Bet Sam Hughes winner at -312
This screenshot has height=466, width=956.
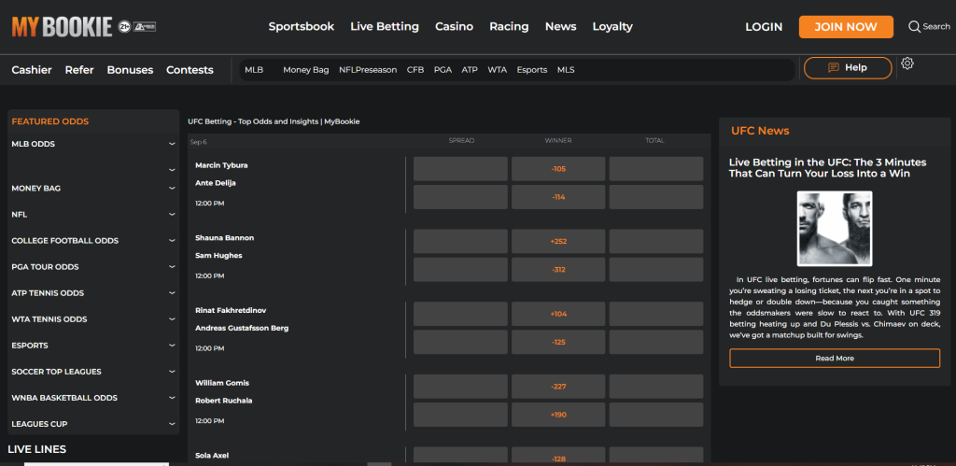[x=558, y=270]
